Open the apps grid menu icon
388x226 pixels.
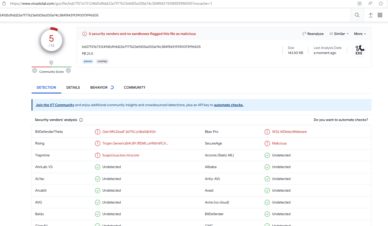click(380, 15)
